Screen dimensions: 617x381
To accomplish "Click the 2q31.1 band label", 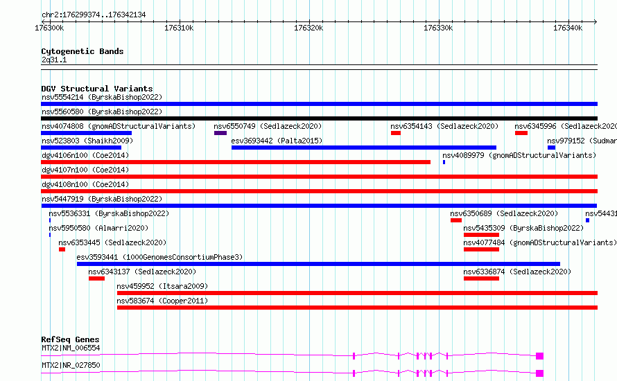I will pos(54,60).
